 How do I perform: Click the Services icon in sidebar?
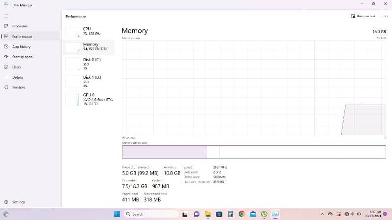point(6,88)
